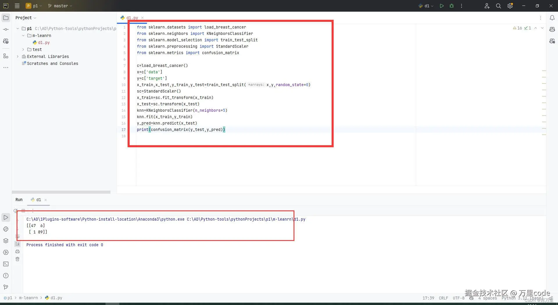Click the p1 breadcrumb in status bar
558x305 pixels.
pos(8,298)
